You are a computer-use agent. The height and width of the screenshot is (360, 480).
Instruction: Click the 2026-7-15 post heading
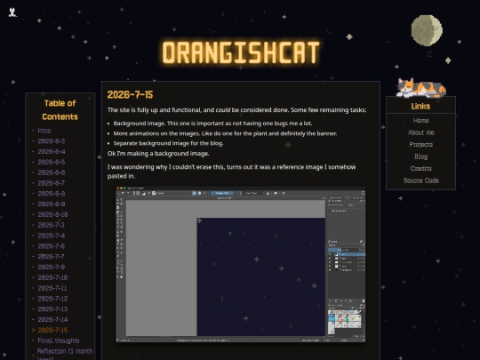coord(130,94)
